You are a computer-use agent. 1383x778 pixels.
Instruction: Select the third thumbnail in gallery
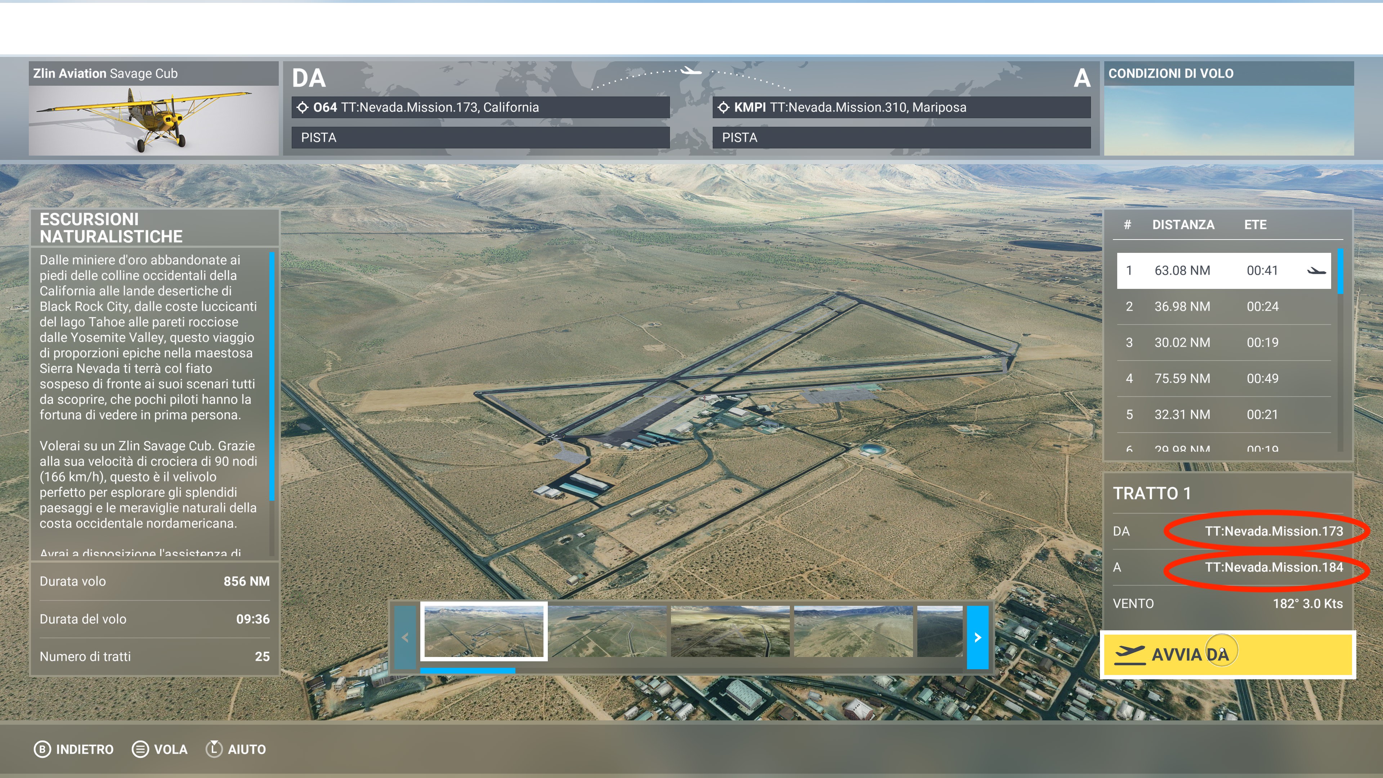point(730,631)
